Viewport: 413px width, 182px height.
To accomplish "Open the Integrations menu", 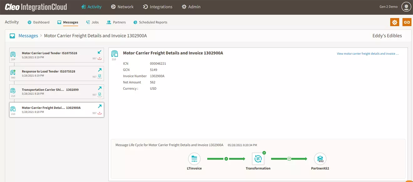I will (x=157, y=7).
